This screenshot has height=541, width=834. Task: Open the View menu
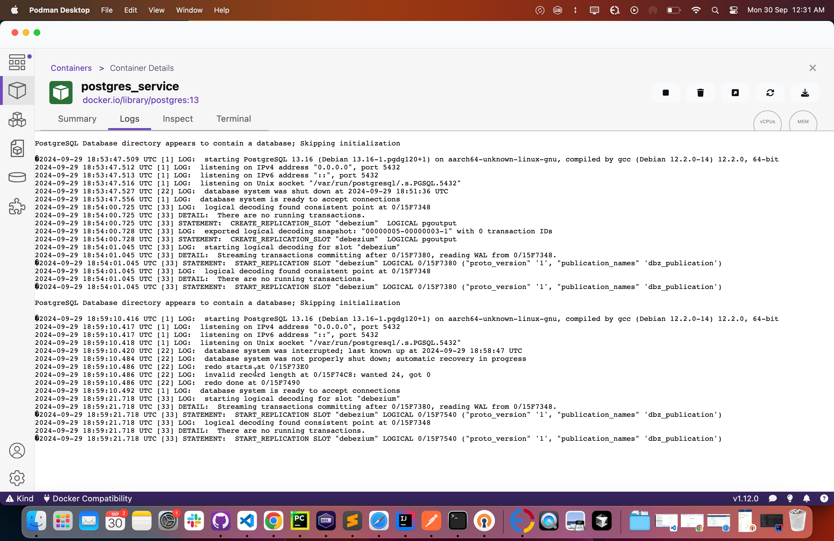point(156,10)
